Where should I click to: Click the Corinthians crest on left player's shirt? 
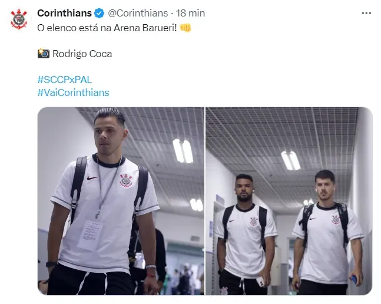point(125,180)
